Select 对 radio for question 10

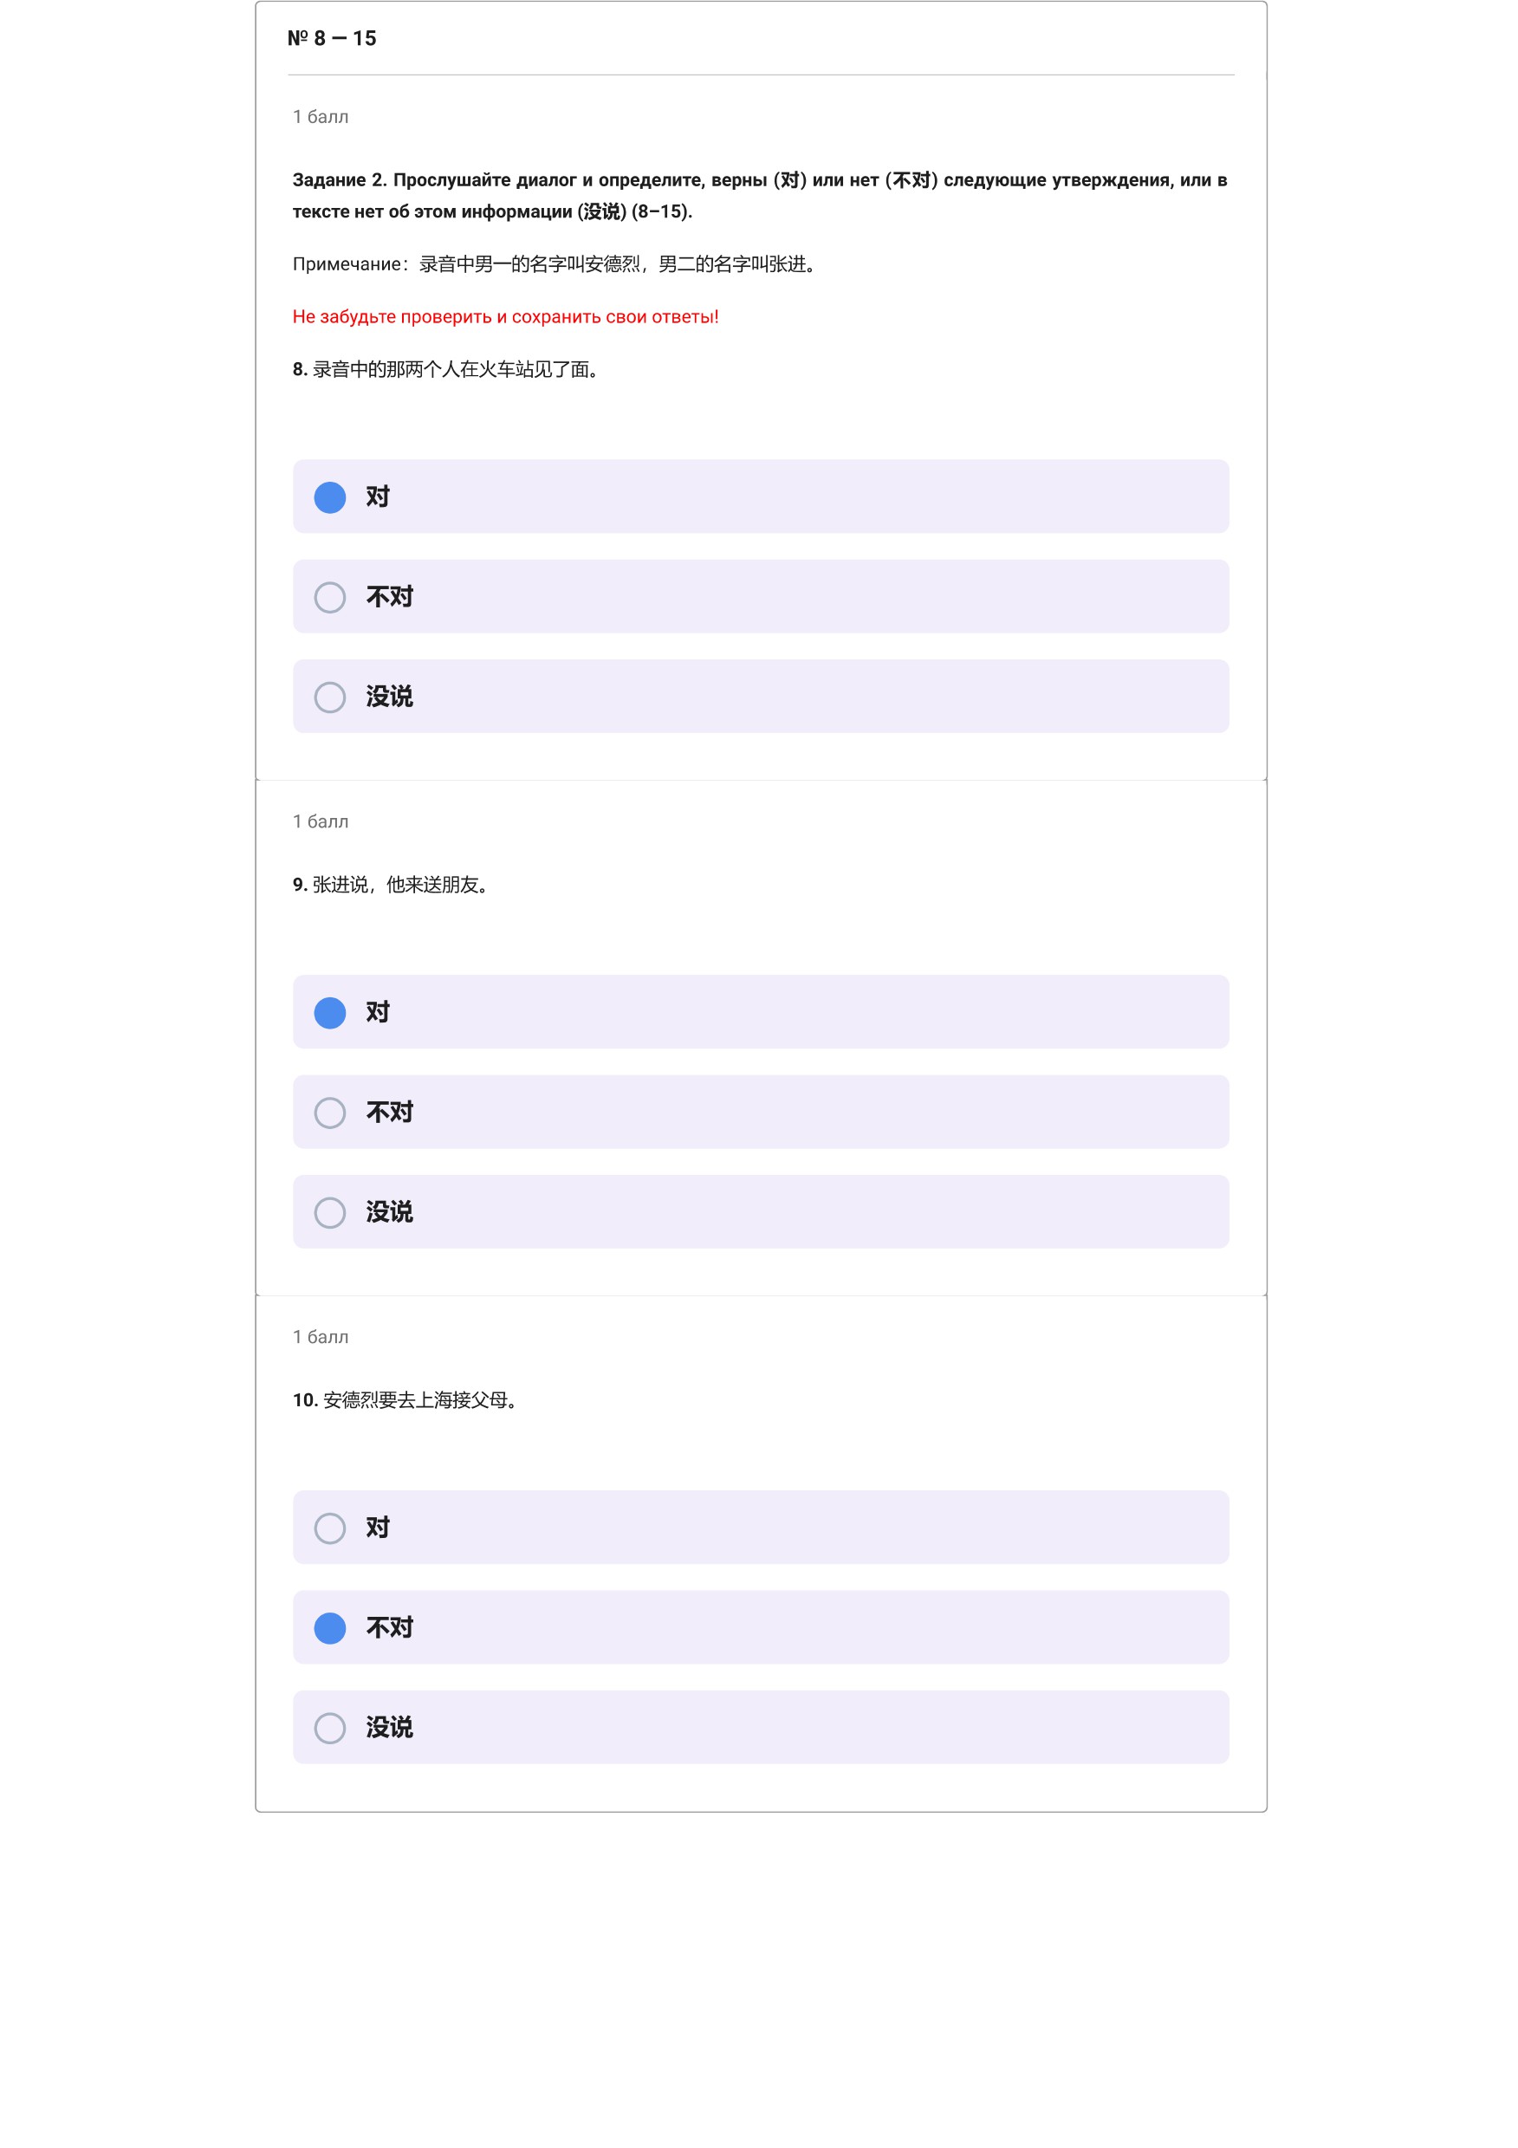coord(329,1528)
